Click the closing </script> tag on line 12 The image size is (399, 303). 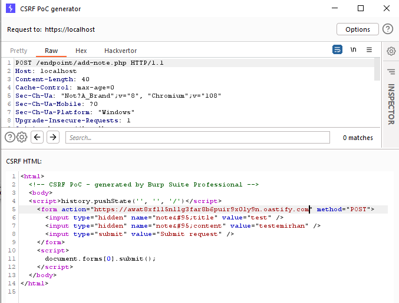pyautogui.click(x=55, y=267)
